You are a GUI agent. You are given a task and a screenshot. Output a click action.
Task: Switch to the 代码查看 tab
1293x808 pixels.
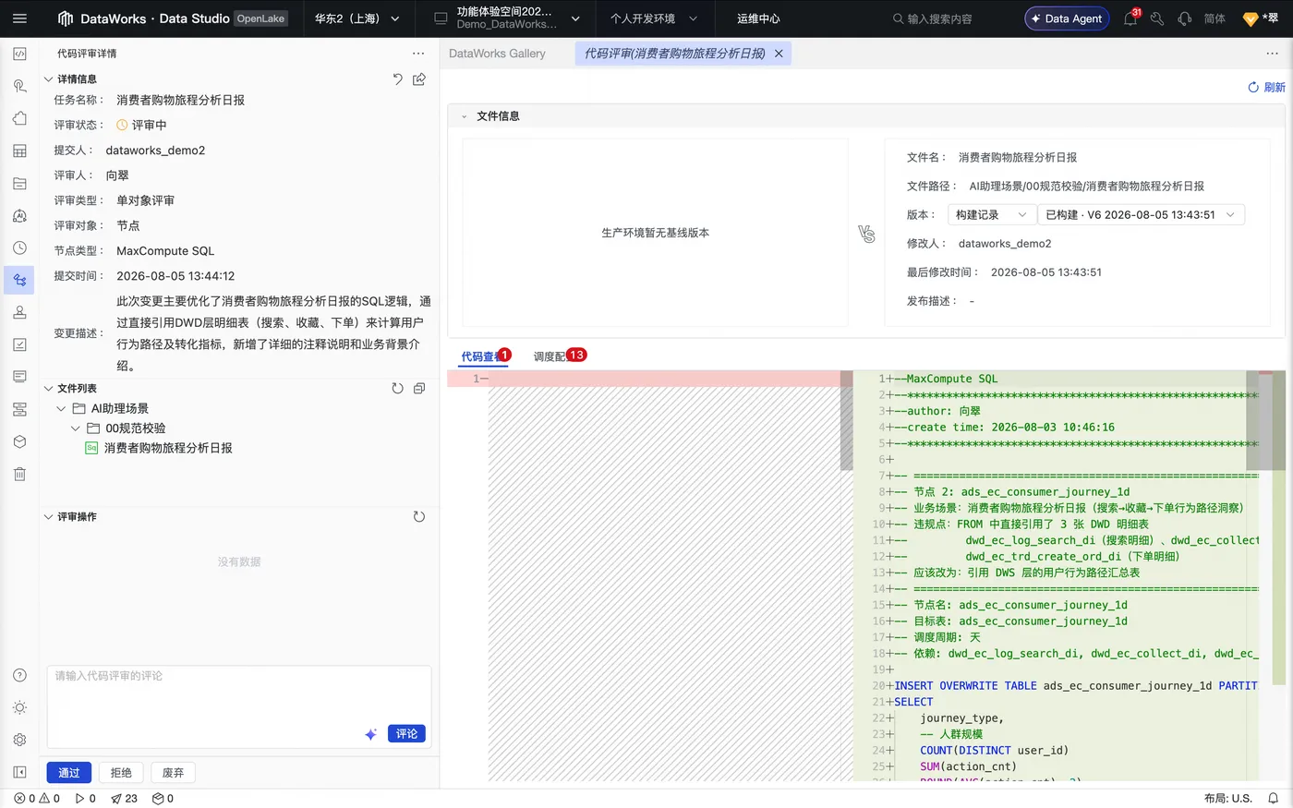pyautogui.click(x=482, y=357)
